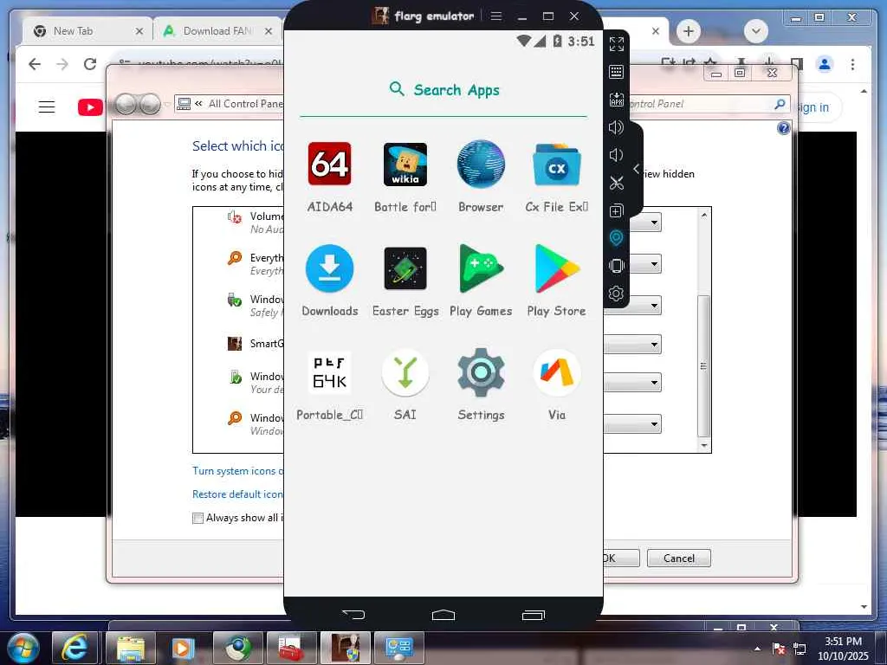Check Always show all icons checkbox
The height and width of the screenshot is (665, 887).
pos(198,518)
